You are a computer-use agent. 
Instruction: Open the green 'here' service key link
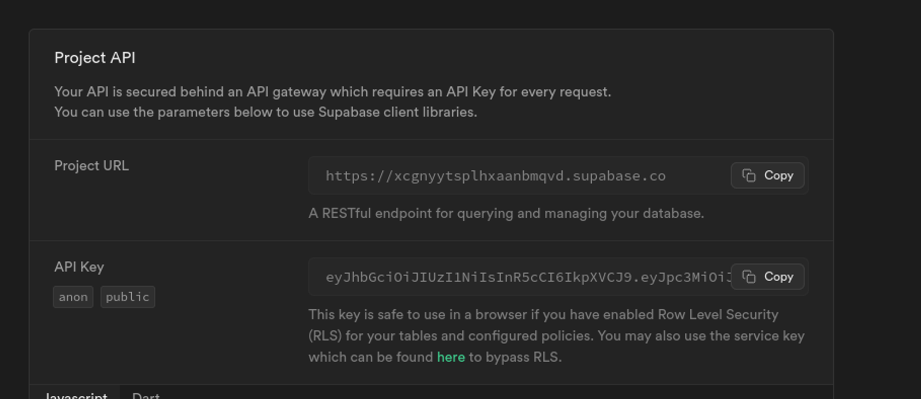[x=450, y=357]
